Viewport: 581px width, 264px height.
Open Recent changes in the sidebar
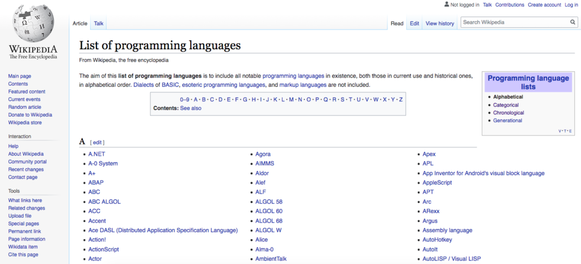pyautogui.click(x=26, y=169)
